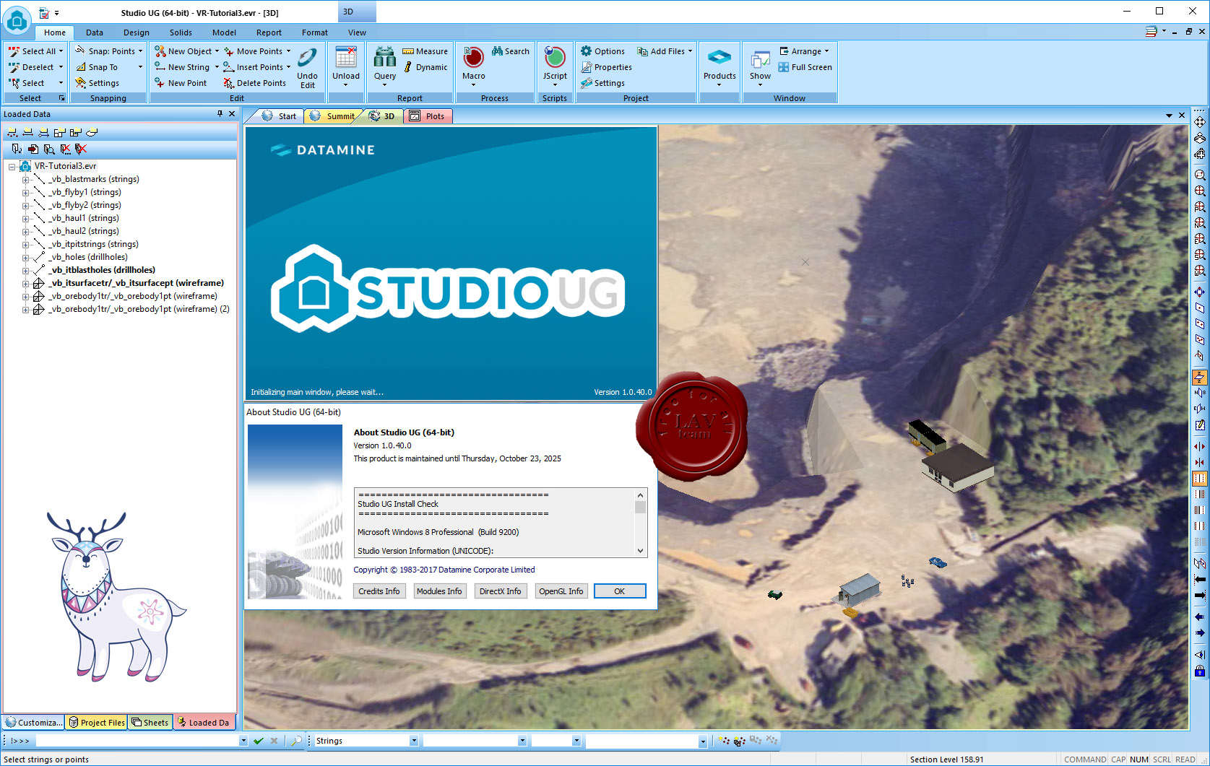Click Delete Points tool
Image resolution: width=1210 pixels, height=766 pixels.
(x=254, y=83)
